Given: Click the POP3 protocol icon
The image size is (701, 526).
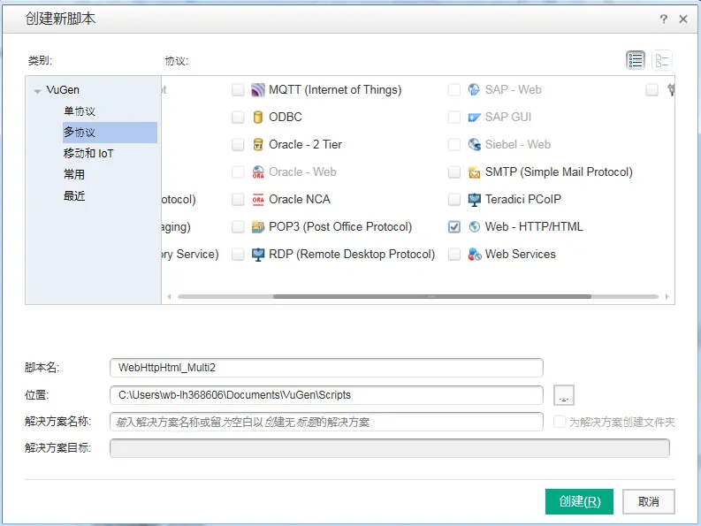Looking at the screenshot, I should pos(258,227).
